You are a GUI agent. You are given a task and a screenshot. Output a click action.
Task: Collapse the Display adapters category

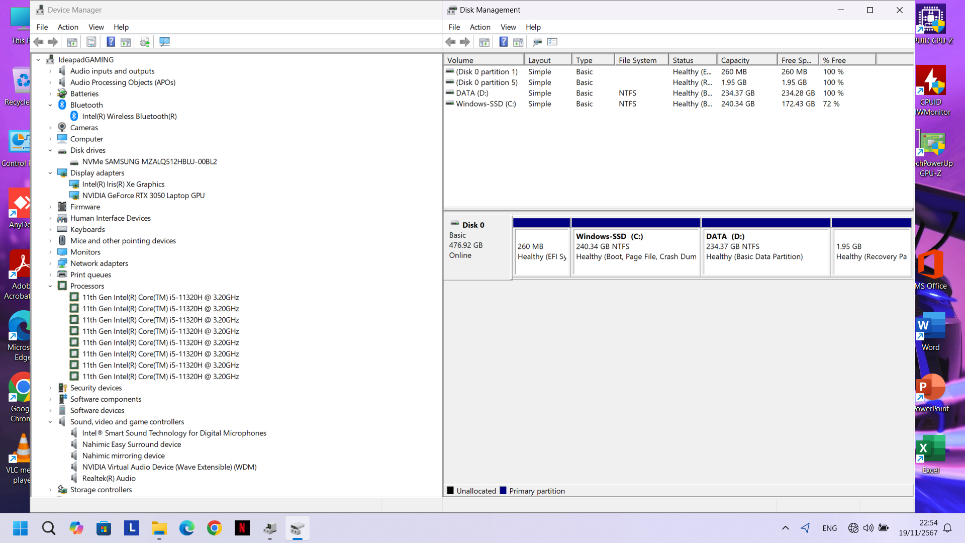(x=50, y=173)
